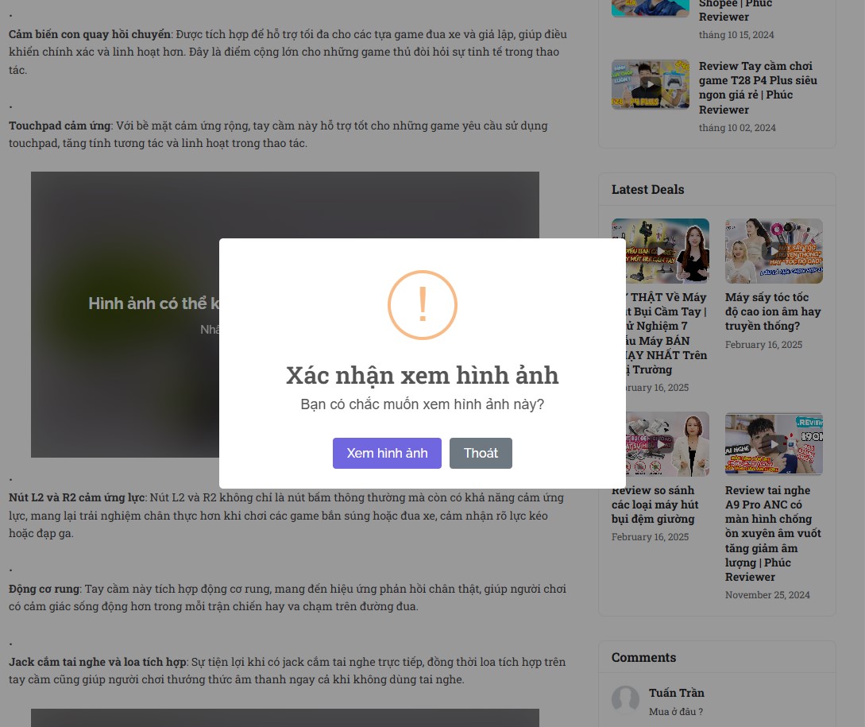Open Máy sấy tóc tốc độ cao link

point(773,311)
